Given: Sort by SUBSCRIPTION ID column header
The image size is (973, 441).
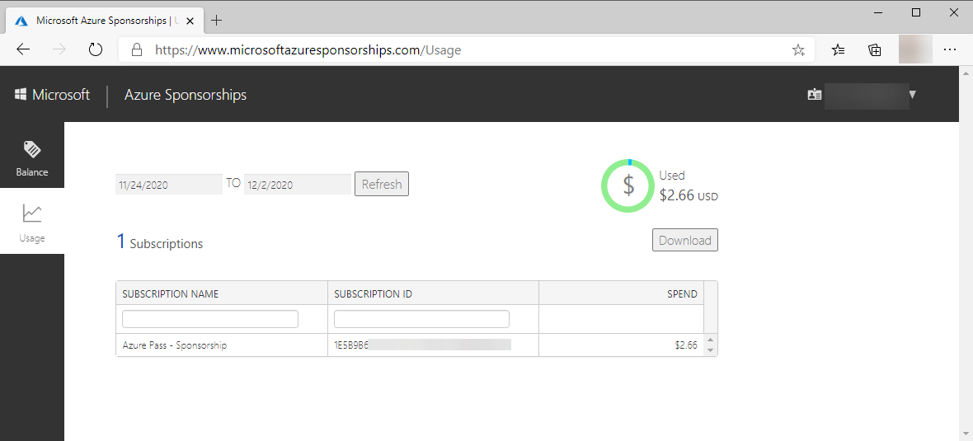Looking at the screenshot, I should (x=433, y=293).
